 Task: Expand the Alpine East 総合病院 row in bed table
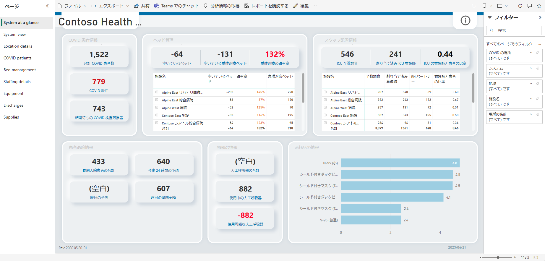(x=157, y=100)
